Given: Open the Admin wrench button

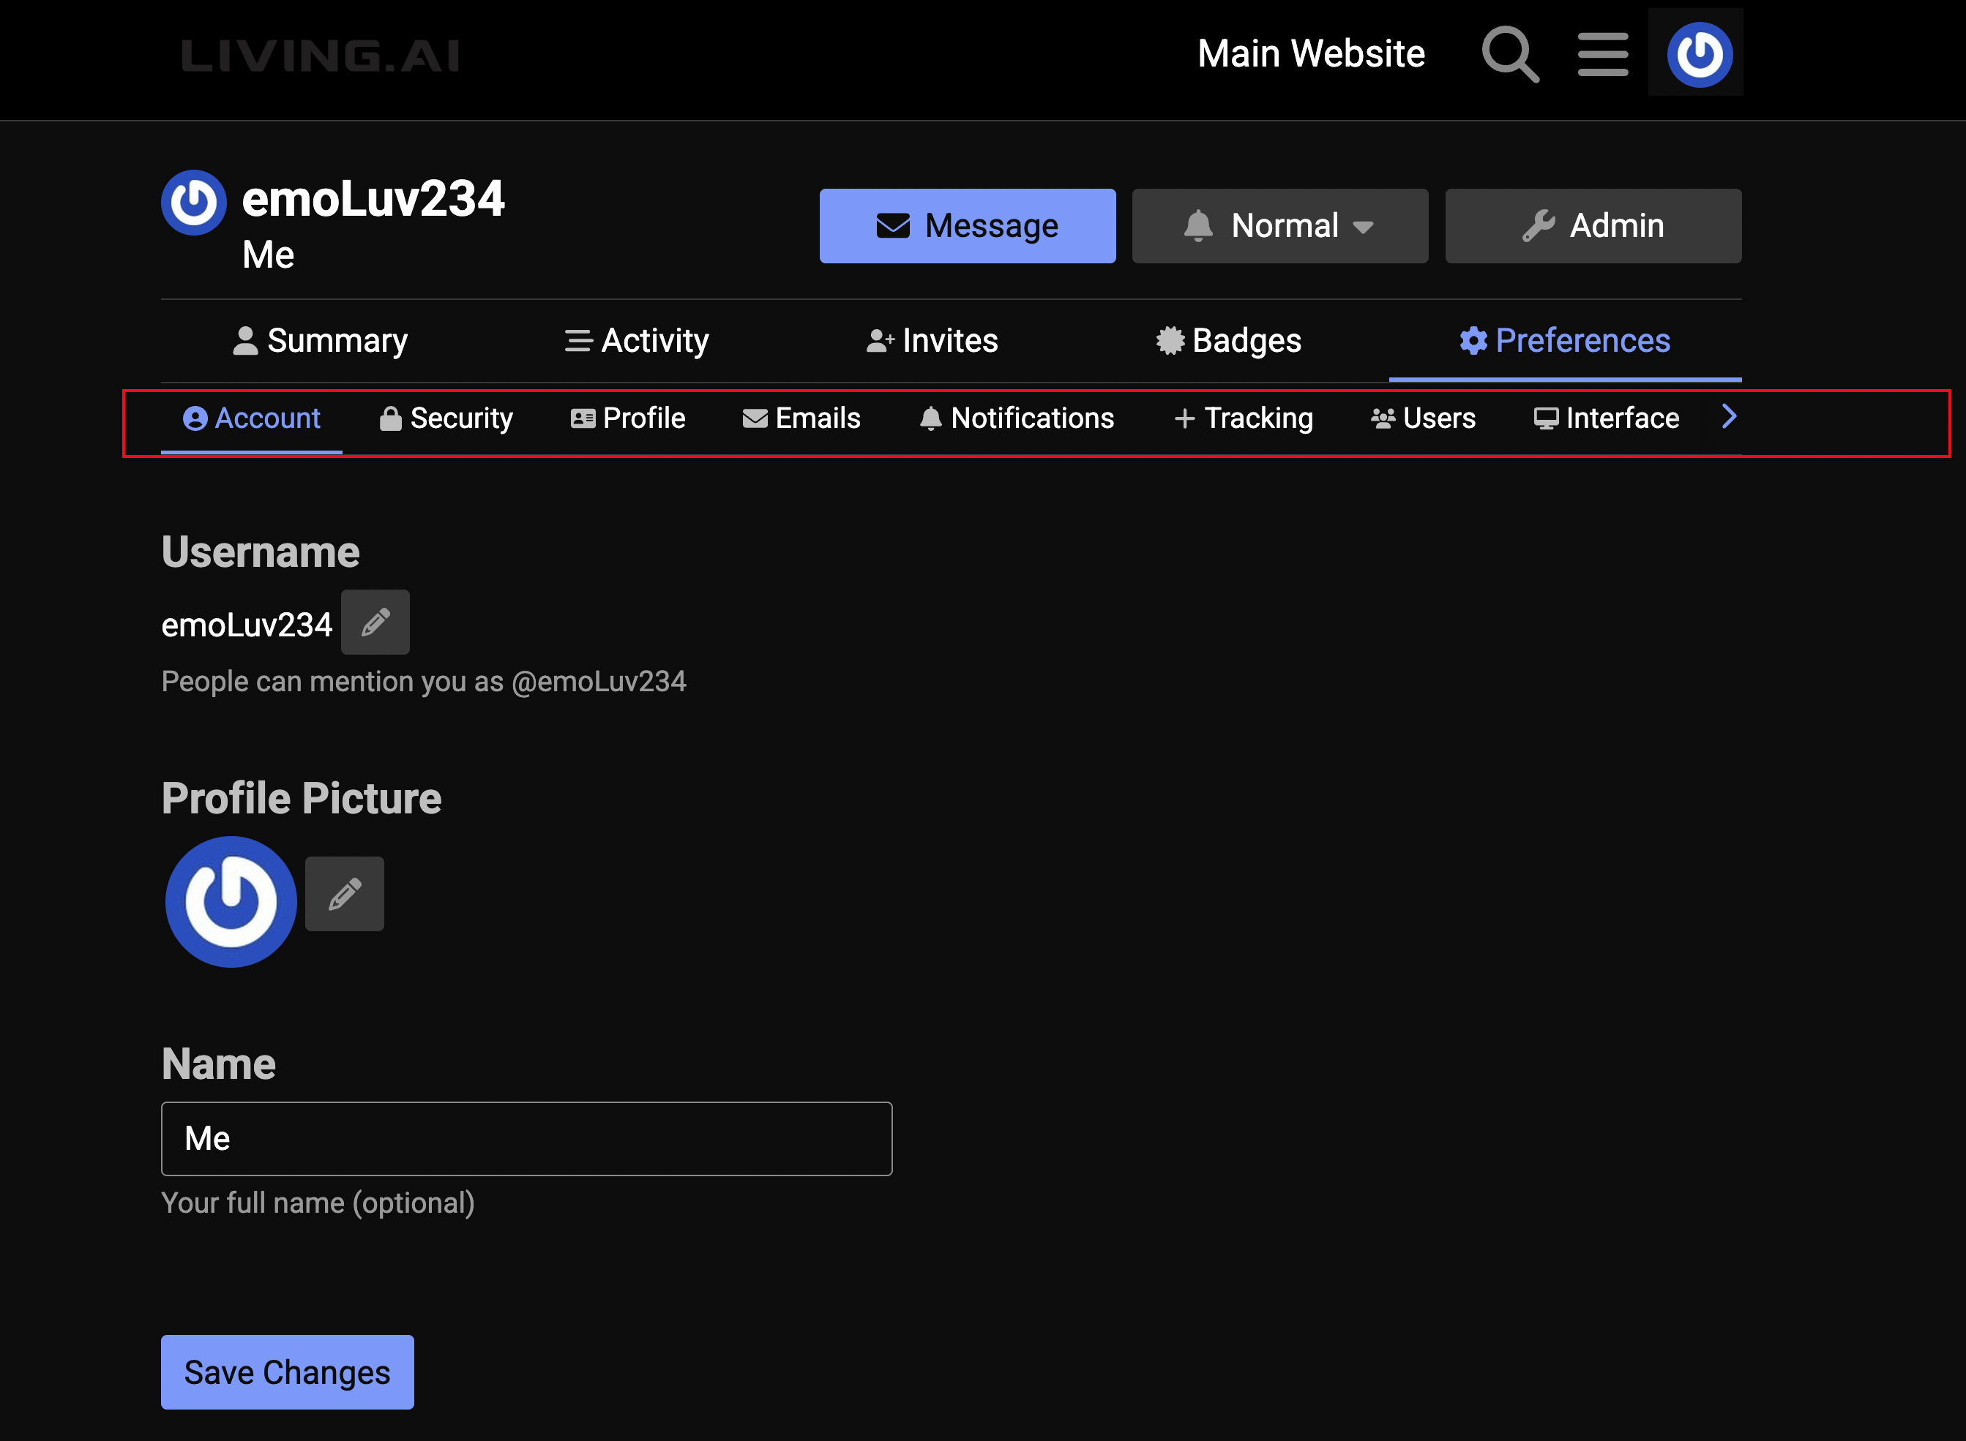Looking at the screenshot, I should click(1593, 226).
